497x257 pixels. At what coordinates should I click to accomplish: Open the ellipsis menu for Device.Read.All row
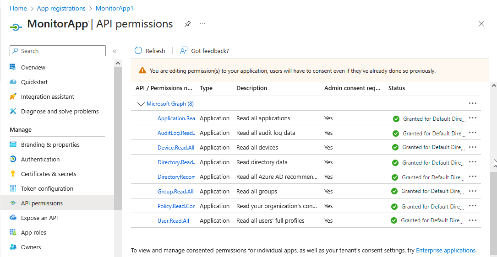(x=473, y=147)
